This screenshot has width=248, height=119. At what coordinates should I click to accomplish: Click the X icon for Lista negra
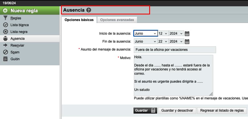click(x=5, y=32)
